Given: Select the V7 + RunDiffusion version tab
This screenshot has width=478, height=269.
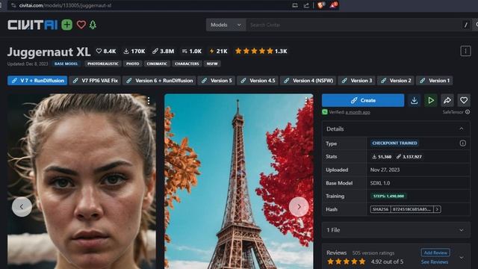Looking at the screenshot, I should (x=37, y=81).
